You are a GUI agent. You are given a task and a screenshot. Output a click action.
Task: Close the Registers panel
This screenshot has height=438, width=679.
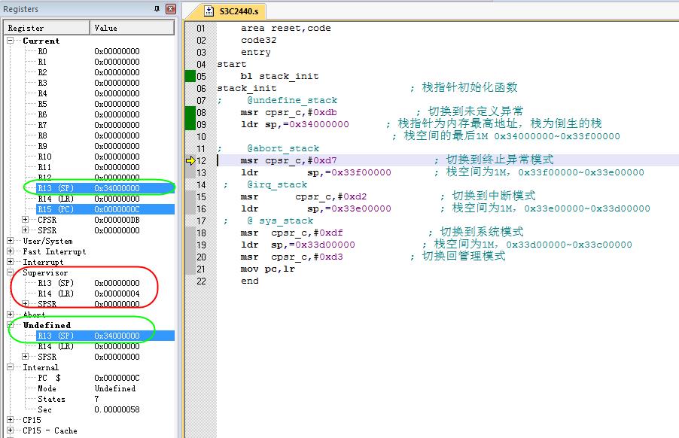click(170, 9)
